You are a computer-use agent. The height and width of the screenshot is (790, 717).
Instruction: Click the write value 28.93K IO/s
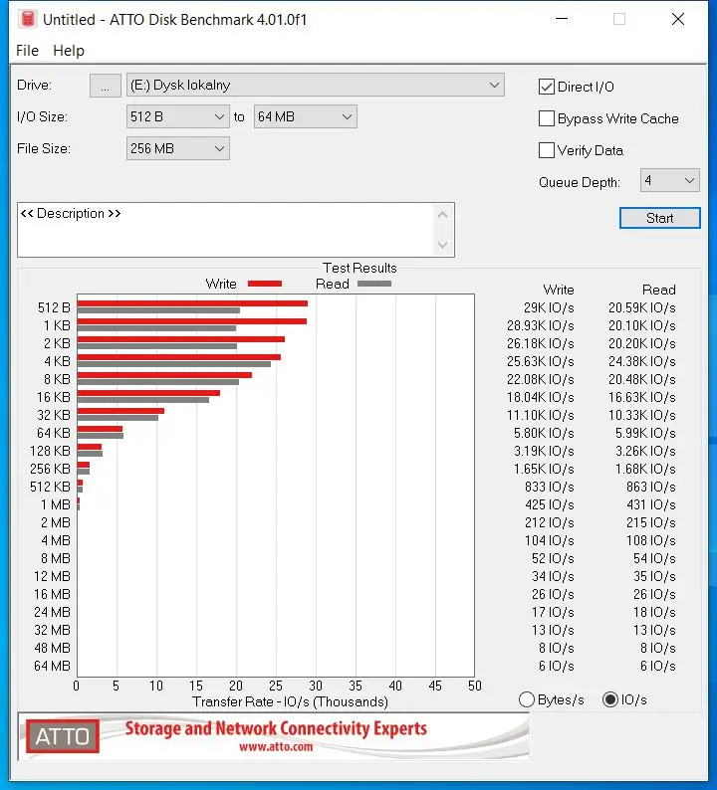point(540,326)
